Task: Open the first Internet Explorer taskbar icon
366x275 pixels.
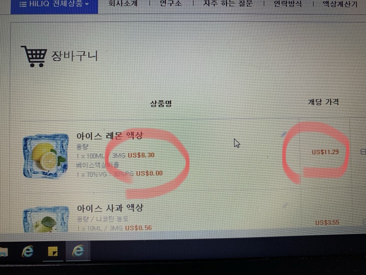Action: click(28, 252)
